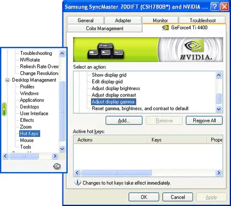The width and height of the screenshot is (231, 206).
Task: Open Applications under Desktop Management
Action: coord(32,100)
